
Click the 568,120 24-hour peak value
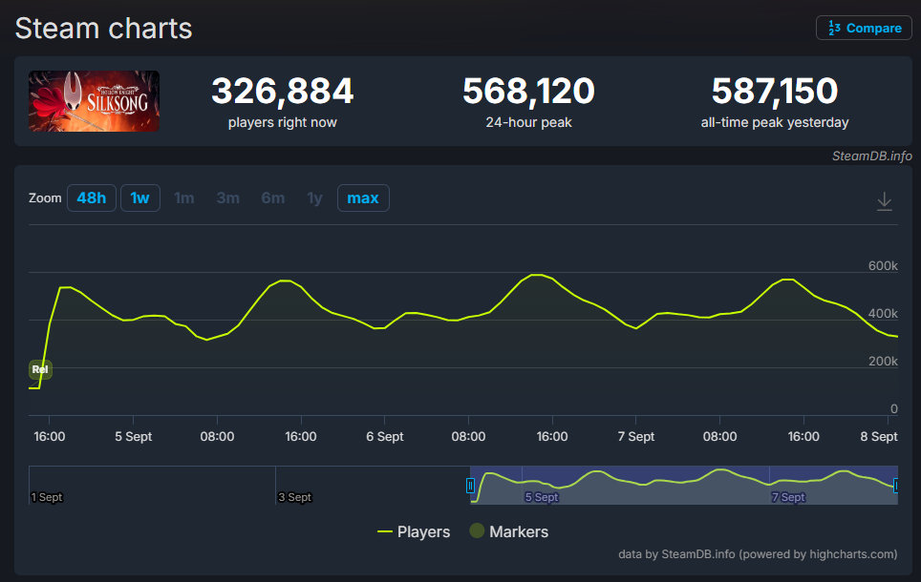(x=528, y=91)
